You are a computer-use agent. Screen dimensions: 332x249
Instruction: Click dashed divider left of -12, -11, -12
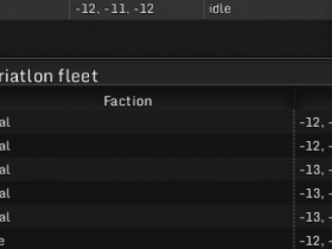[x=69, y=9]
